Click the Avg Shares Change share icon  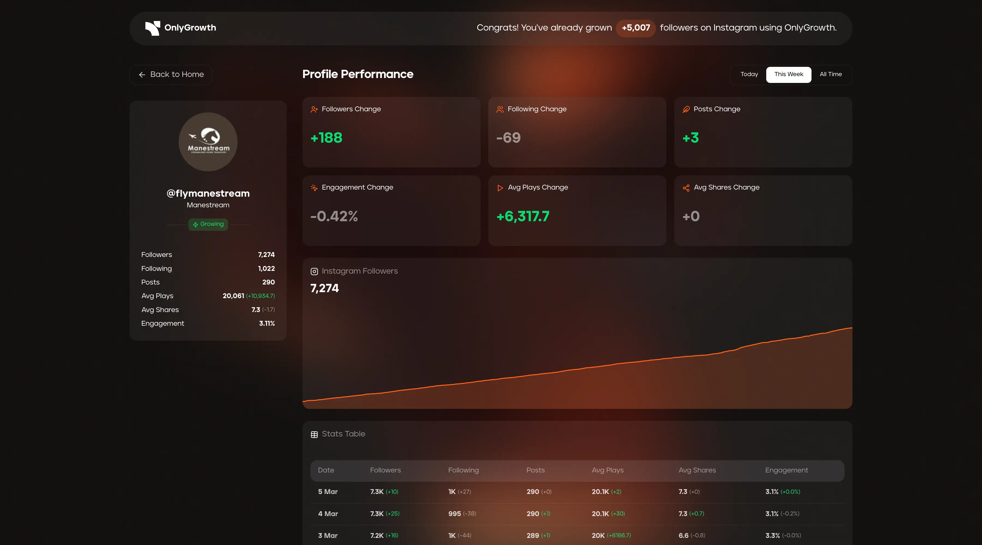pos(686,188)
